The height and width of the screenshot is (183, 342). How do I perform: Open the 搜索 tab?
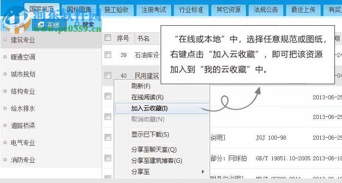[85, 25]
